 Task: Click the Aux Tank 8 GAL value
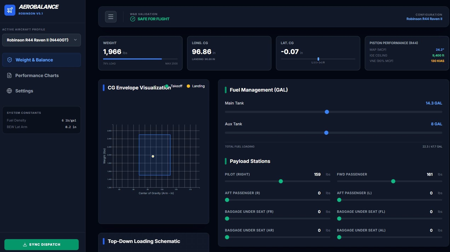coord(436,124)
